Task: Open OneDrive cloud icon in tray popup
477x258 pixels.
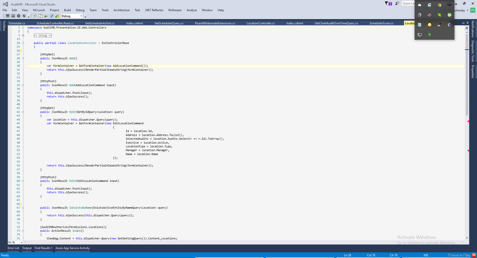Action: pyautogui.click(x=419, y=5)
